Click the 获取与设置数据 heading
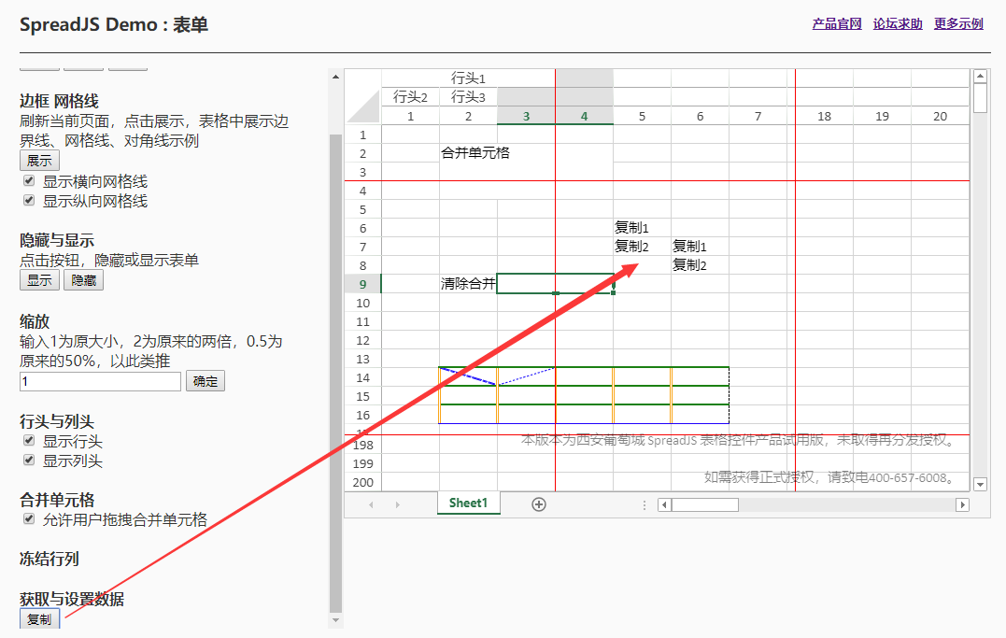 tap(72, 599)
